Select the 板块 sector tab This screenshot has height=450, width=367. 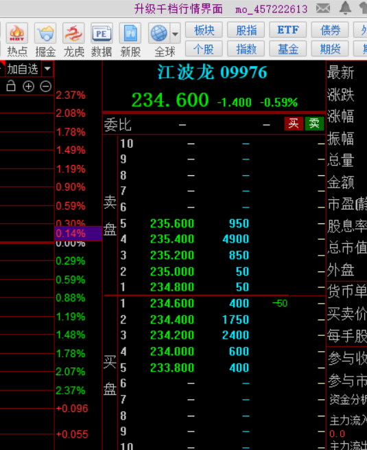click(204, 30)
